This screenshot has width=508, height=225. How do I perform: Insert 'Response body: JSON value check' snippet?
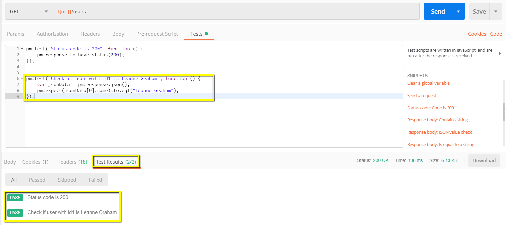click(439, 132)
